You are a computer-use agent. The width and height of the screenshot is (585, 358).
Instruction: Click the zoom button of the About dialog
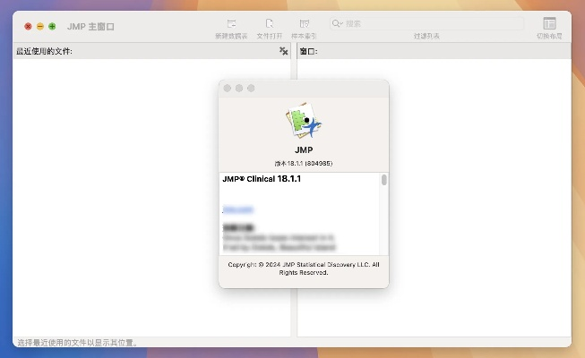[x=251, y=88]
